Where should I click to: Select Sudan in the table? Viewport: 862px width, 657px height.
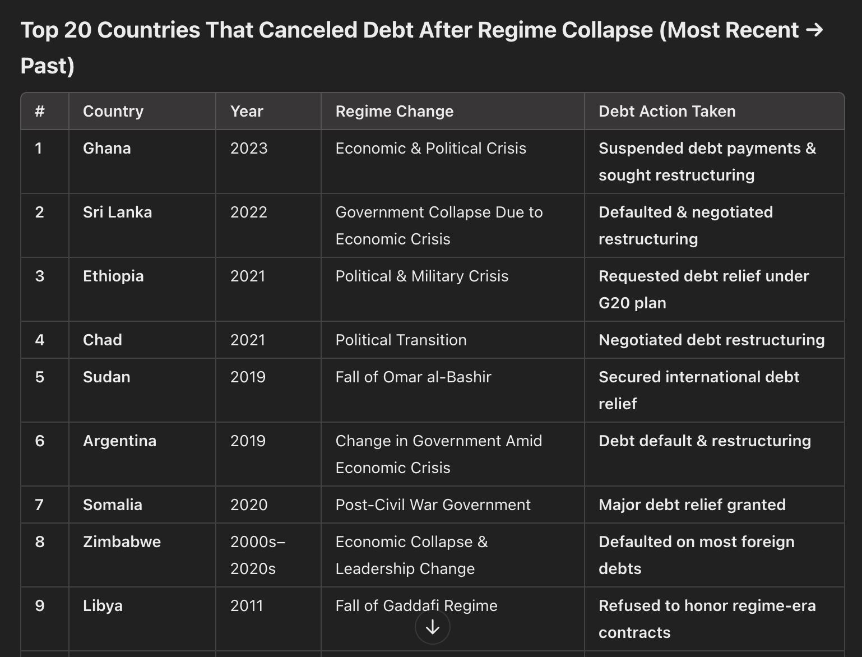tap(106, 377)
